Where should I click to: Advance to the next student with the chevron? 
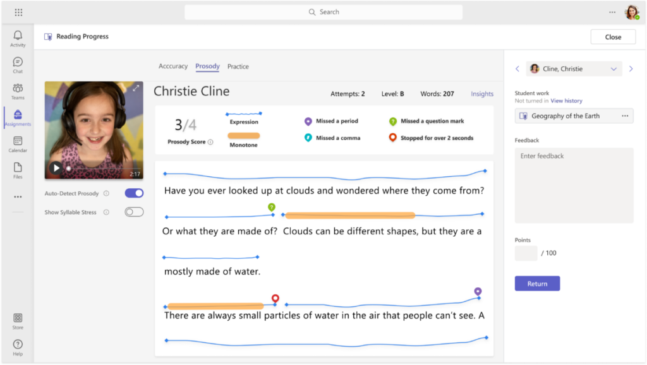(631, 68)
